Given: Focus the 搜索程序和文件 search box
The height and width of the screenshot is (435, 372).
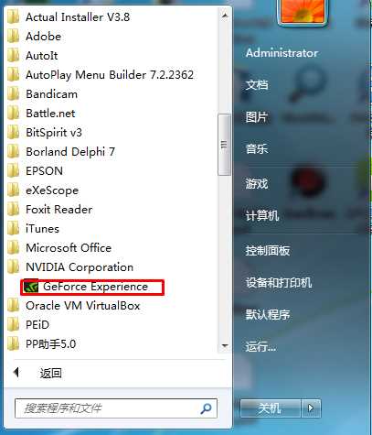Looking at the screenshot, I should click(116, 408).
